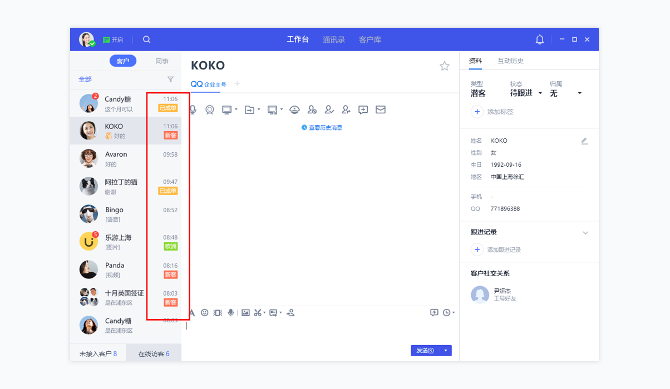Screen dimensions: 670x389
Task: Open the font formatting A icon
Action: tap(191, 313)
